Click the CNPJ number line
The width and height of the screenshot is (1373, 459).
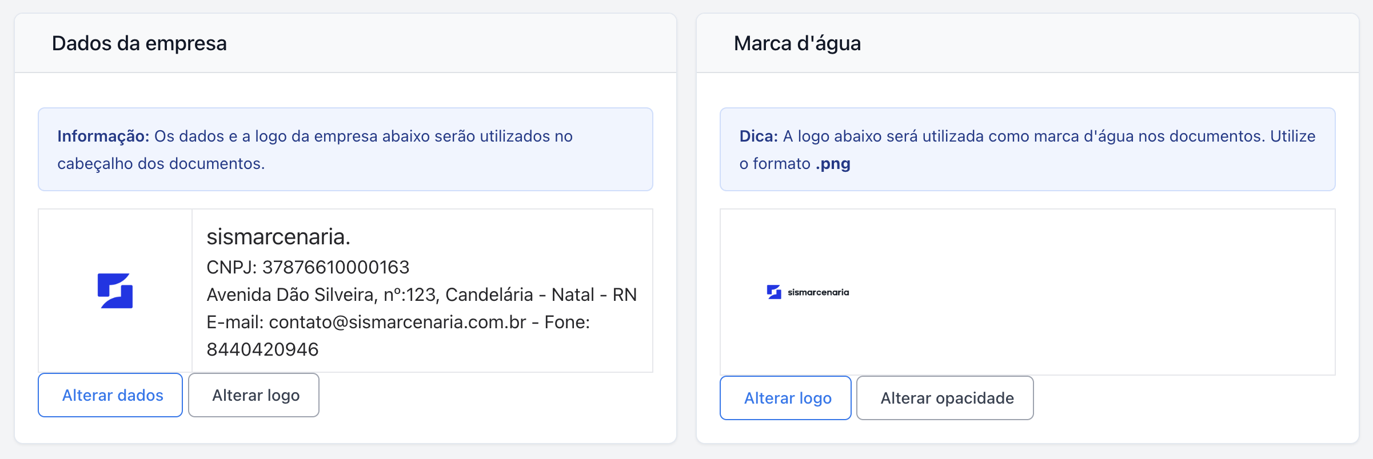(308, 267)
